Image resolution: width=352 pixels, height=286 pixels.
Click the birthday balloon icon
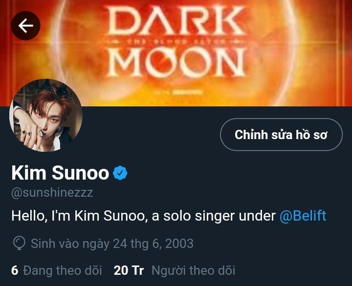(x=19, y=244)
